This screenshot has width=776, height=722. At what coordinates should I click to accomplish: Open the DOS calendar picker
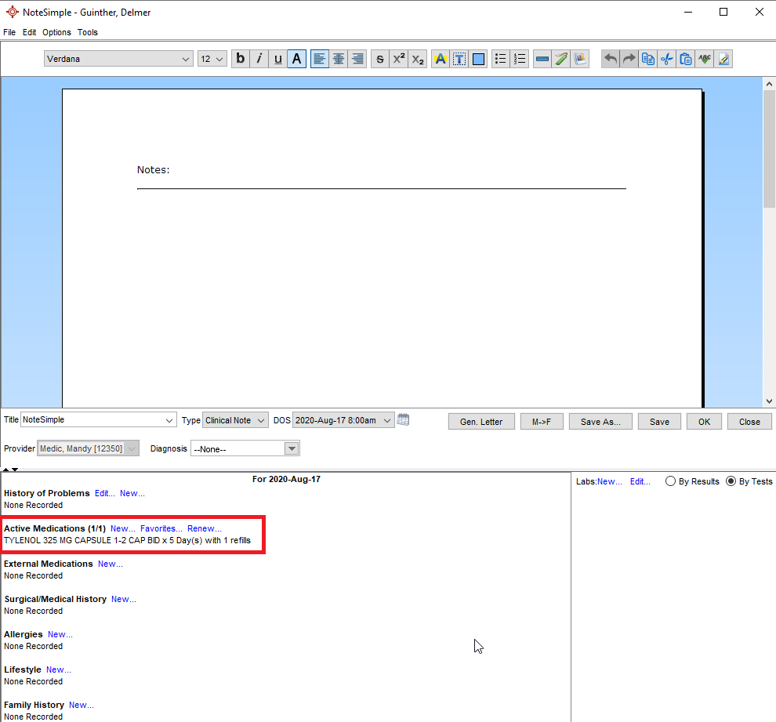403,419
